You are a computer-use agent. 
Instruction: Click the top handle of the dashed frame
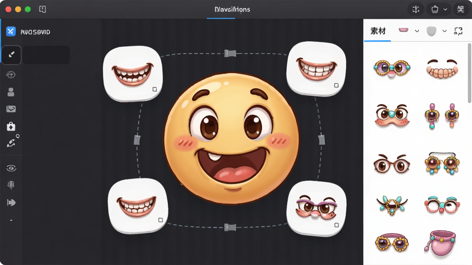[x=230, y=53]
